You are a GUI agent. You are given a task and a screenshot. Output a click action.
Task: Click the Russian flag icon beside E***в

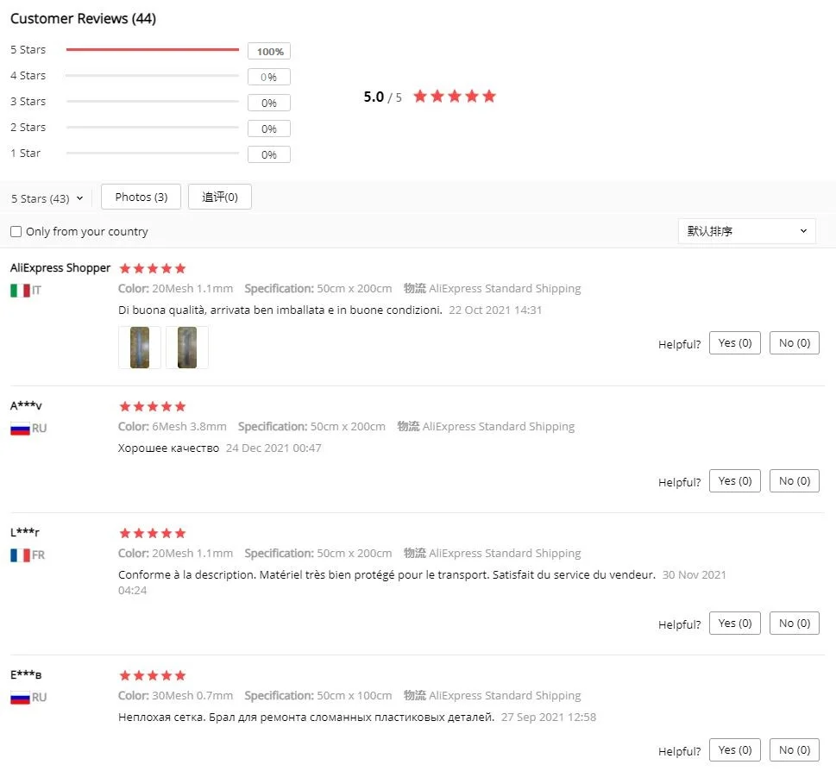[x=20, y=698]
